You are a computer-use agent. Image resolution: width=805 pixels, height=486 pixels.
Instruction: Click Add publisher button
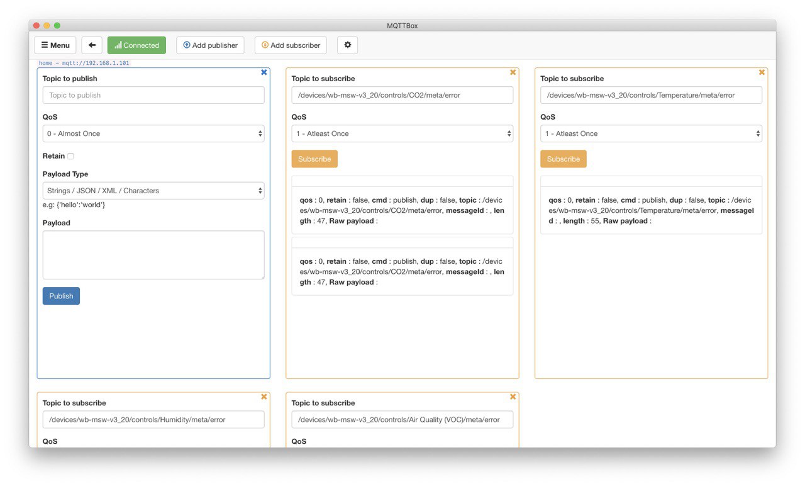(x=210, y=45)
